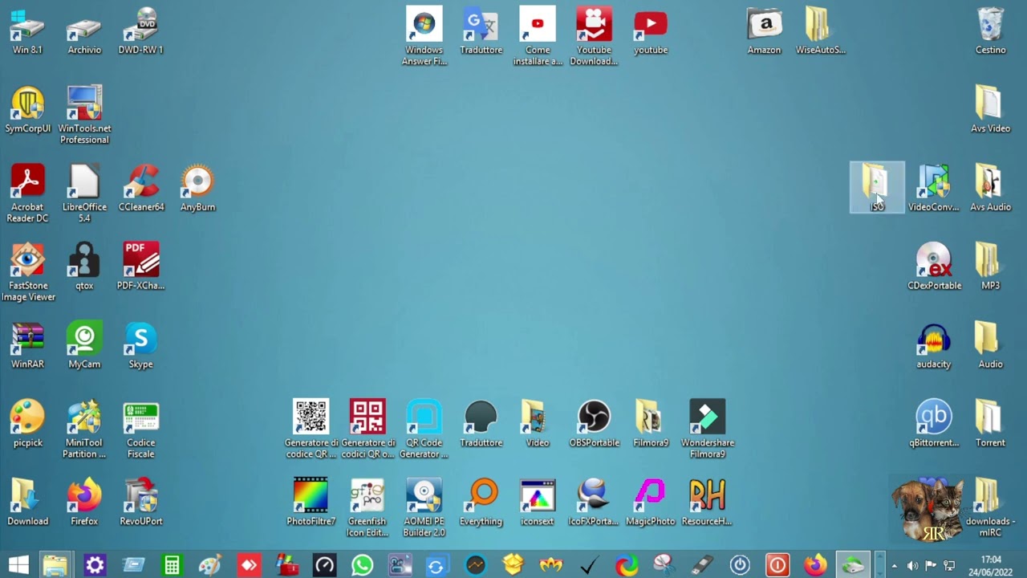Viewport: 1027px width, 578px height.
Task: Open the Torrent folder
Action: point(990,425)
